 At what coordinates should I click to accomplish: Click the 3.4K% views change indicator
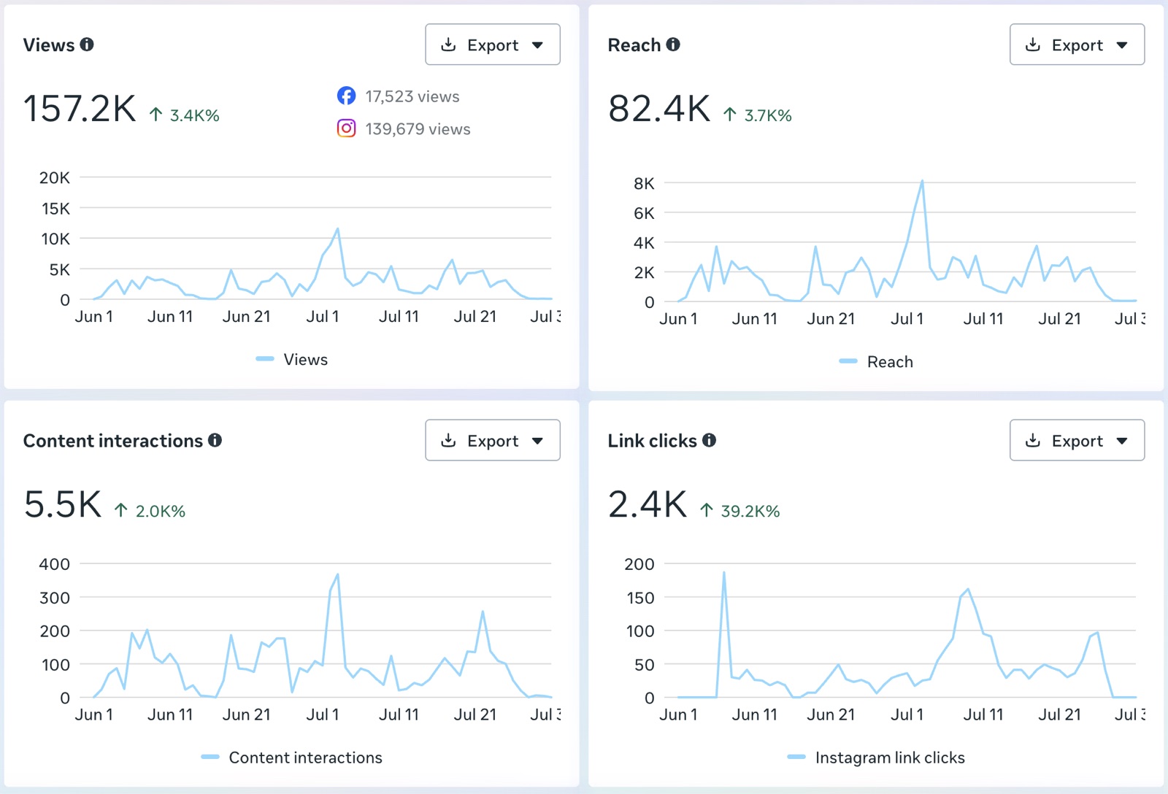tap(184, 115)
